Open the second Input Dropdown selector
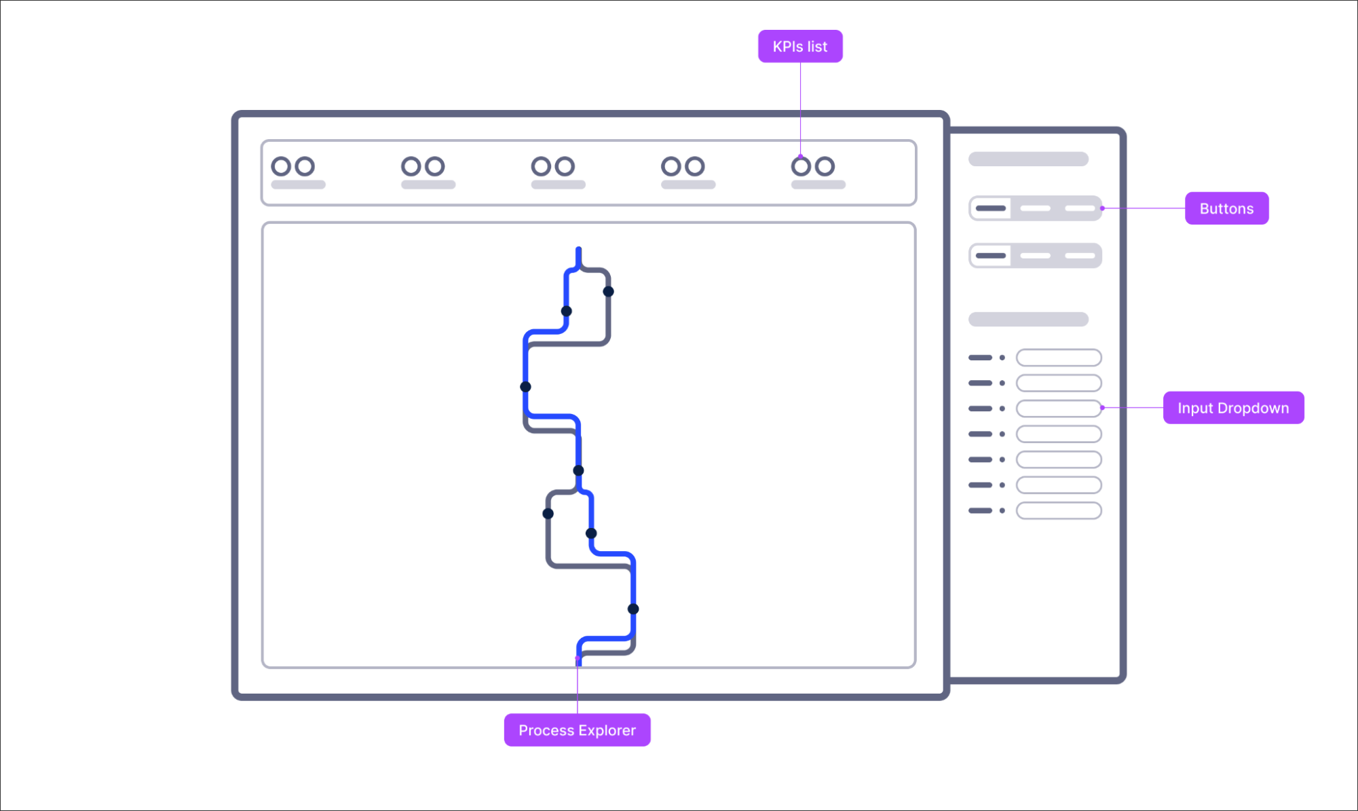Screen dimensions: 1358x811 pyautogui.click(x=1059, y=383)
